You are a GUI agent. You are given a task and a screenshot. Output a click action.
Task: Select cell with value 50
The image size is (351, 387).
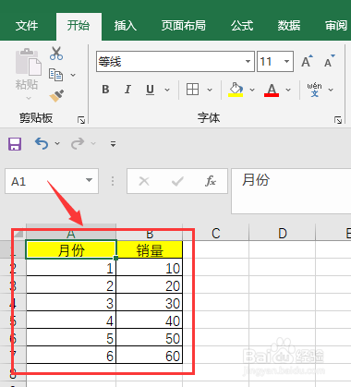pos(150,338)
